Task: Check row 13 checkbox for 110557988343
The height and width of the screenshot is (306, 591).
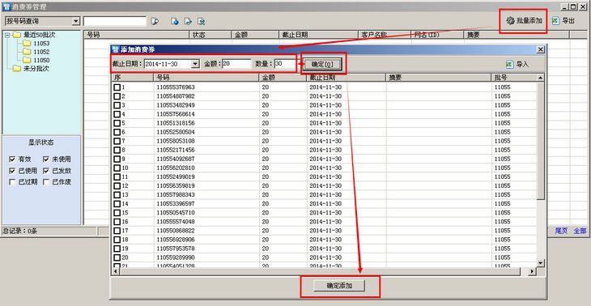Action: (x=117, y=195)
